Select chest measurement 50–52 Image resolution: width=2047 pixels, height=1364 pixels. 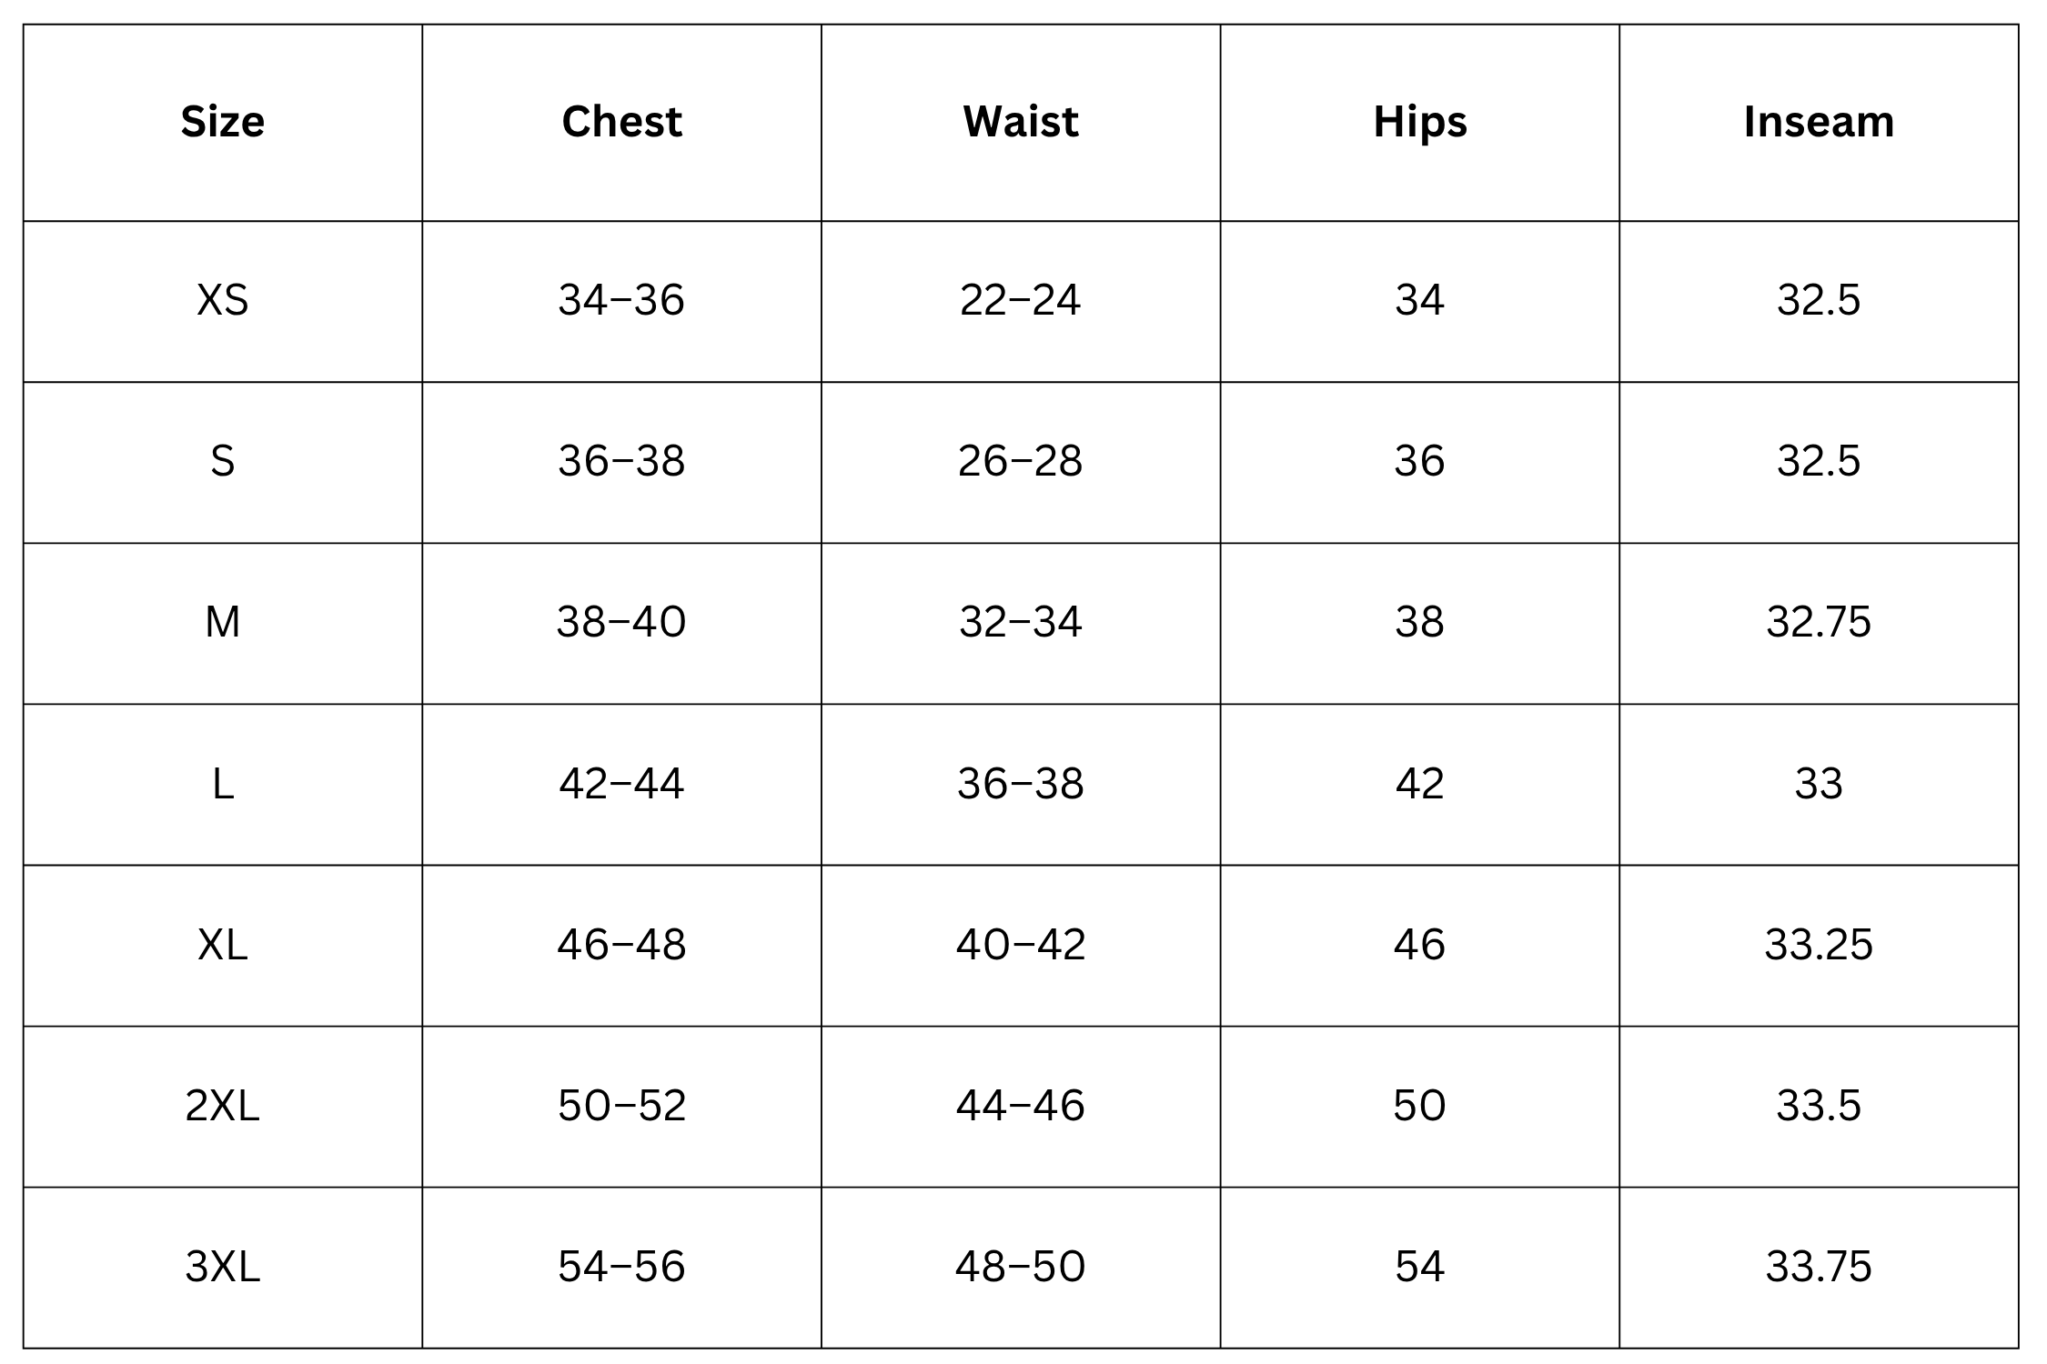pos(621,1106)
